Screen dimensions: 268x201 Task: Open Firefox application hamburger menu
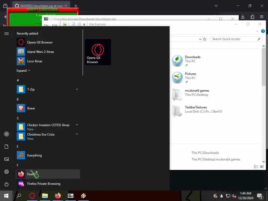point(262,16)
